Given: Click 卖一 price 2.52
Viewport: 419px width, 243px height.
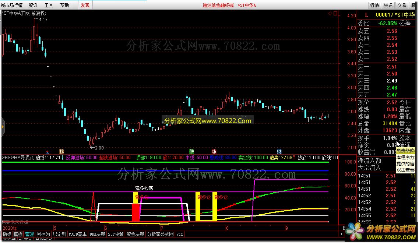Looking at the screenshot, I should [392, 59].
